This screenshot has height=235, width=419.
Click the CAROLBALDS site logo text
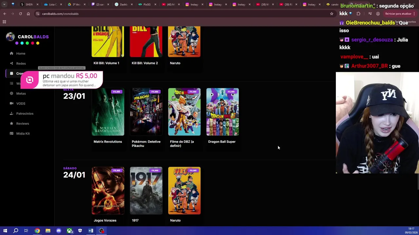tap(33, 37)
